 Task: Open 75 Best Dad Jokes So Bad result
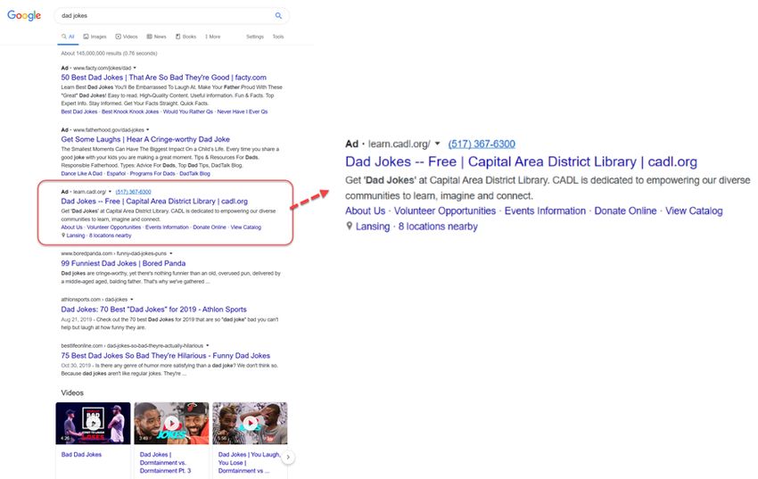[x=165, y=356]
